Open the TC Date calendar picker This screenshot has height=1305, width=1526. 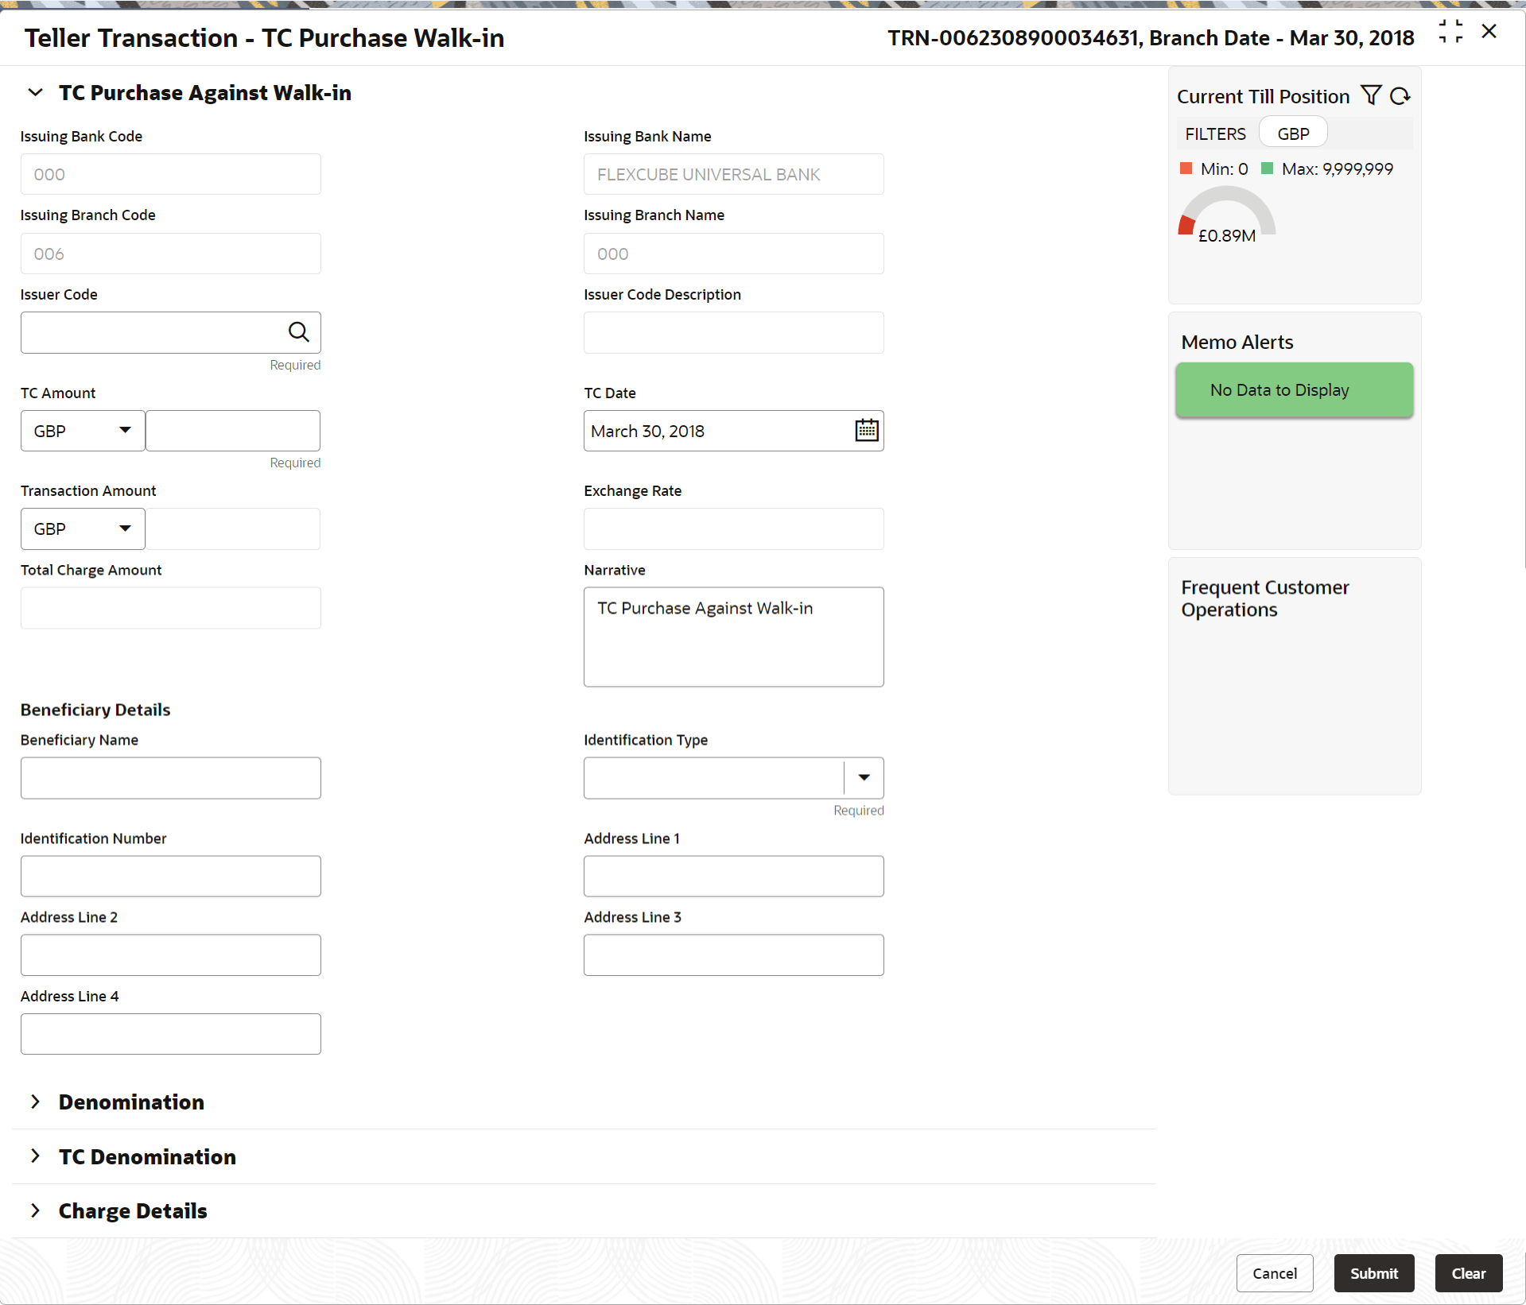(x=866, y=431)
